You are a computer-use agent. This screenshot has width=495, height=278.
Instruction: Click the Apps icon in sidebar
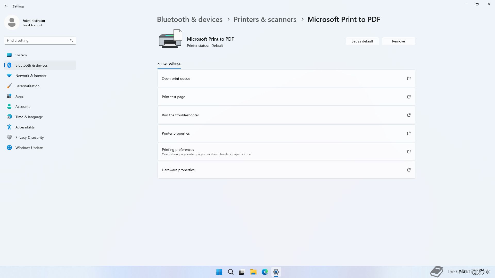(9, 96)
